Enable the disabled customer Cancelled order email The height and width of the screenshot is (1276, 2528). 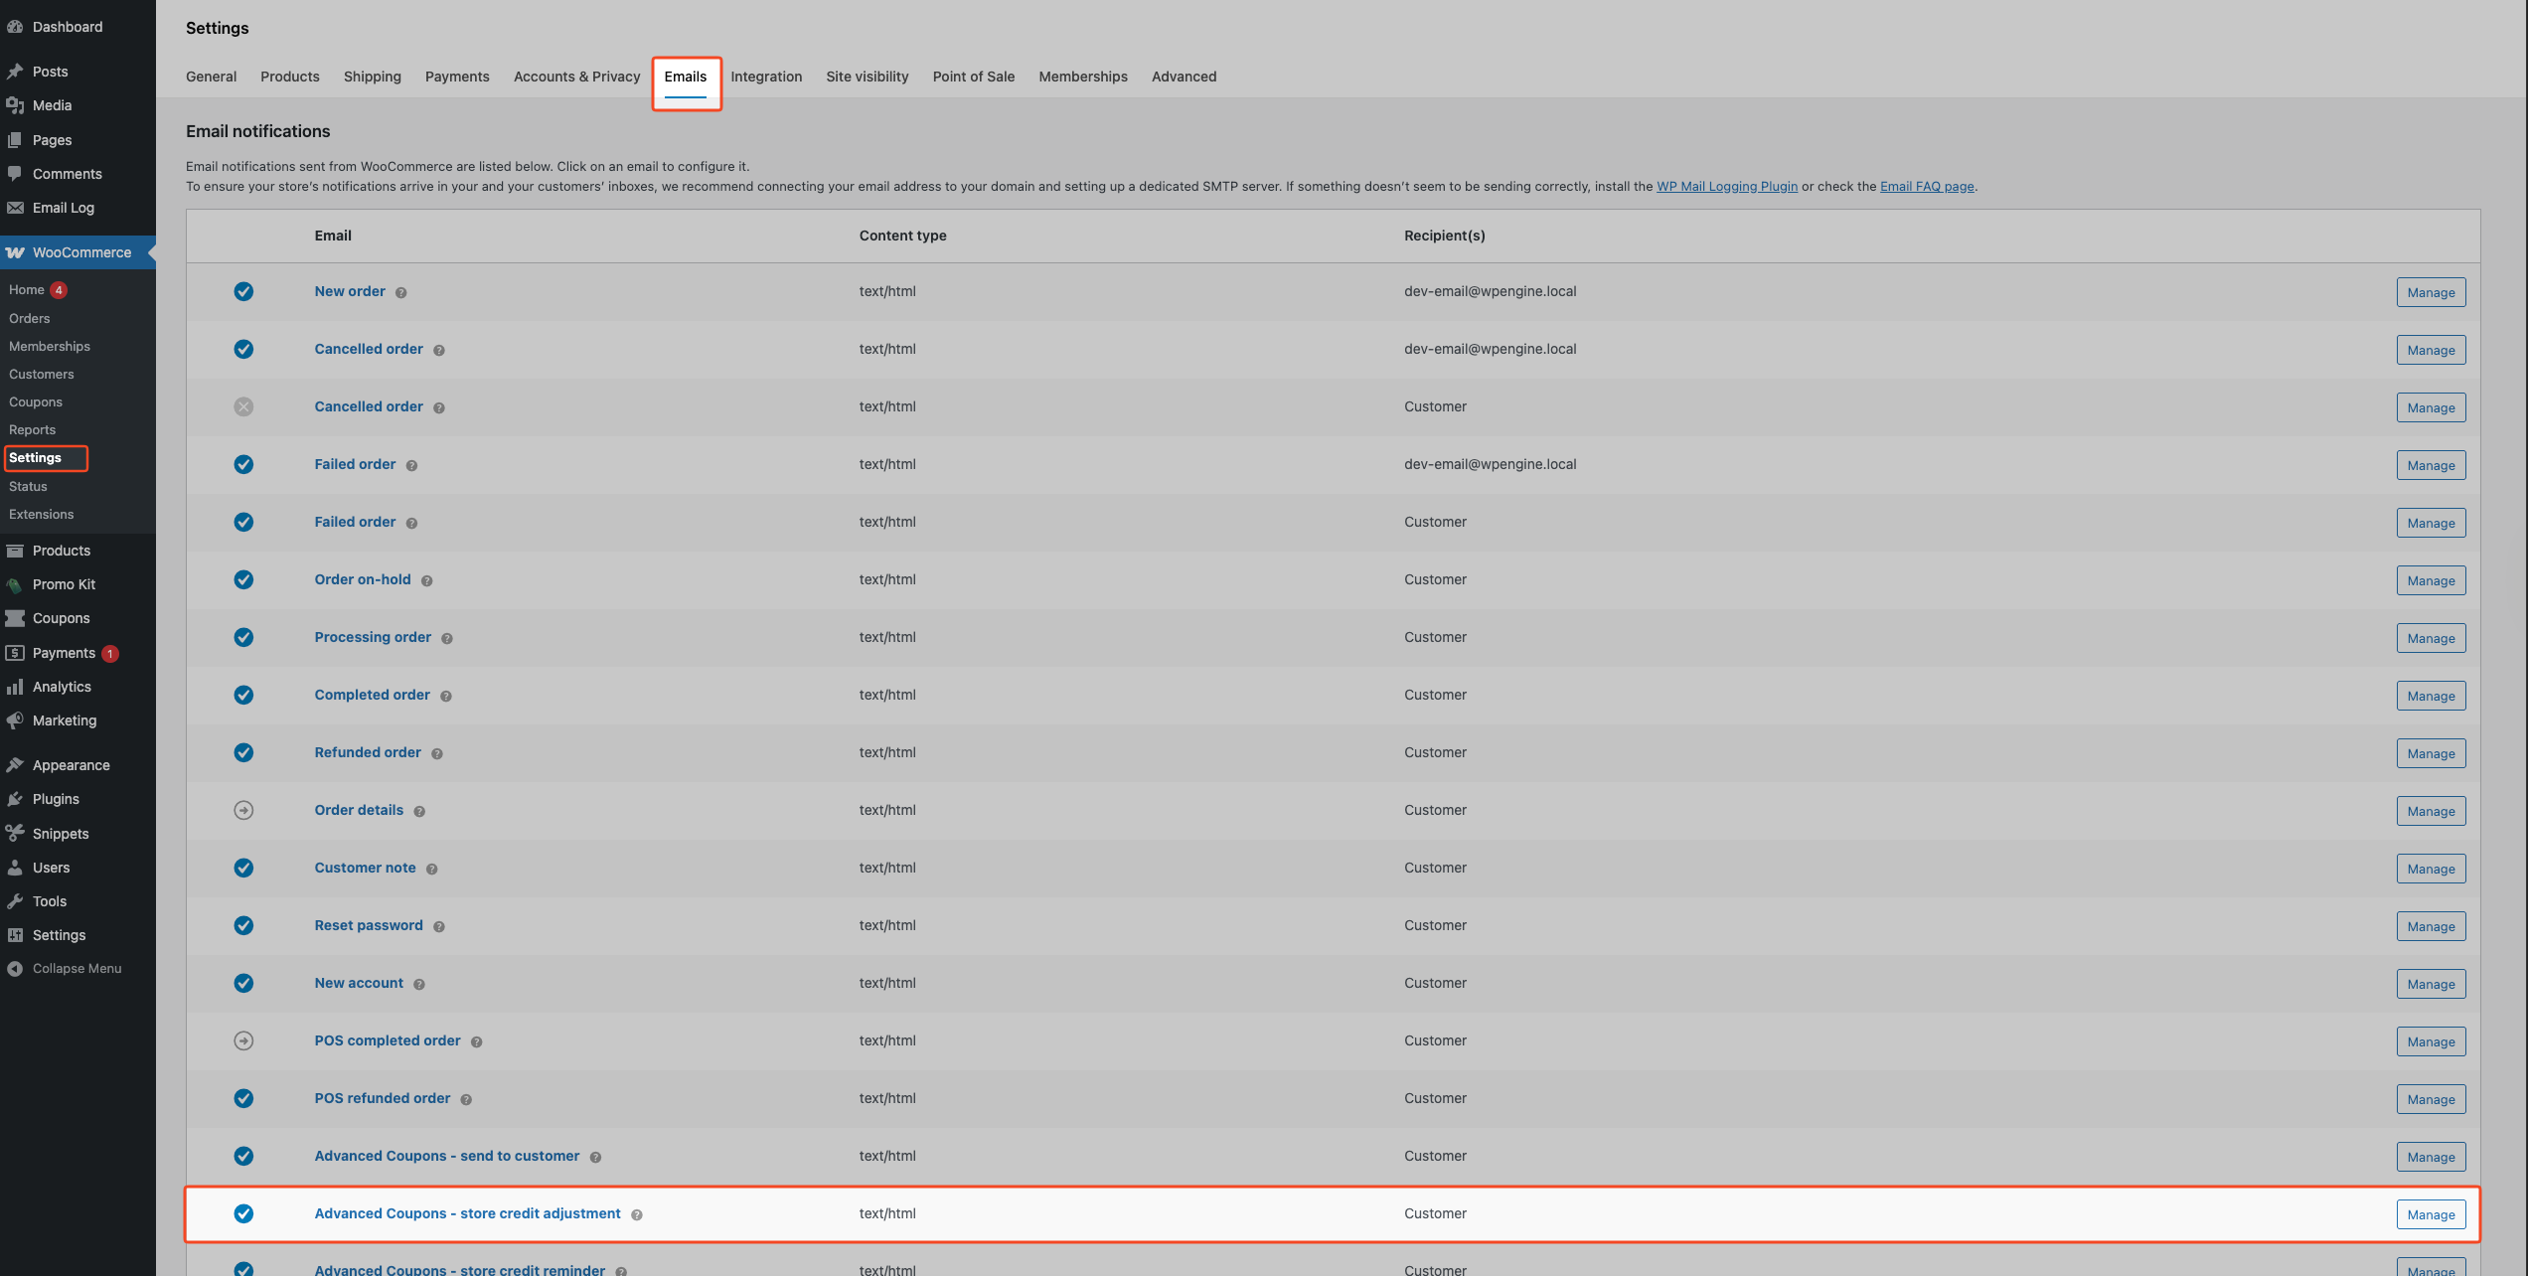pos(243,406)
